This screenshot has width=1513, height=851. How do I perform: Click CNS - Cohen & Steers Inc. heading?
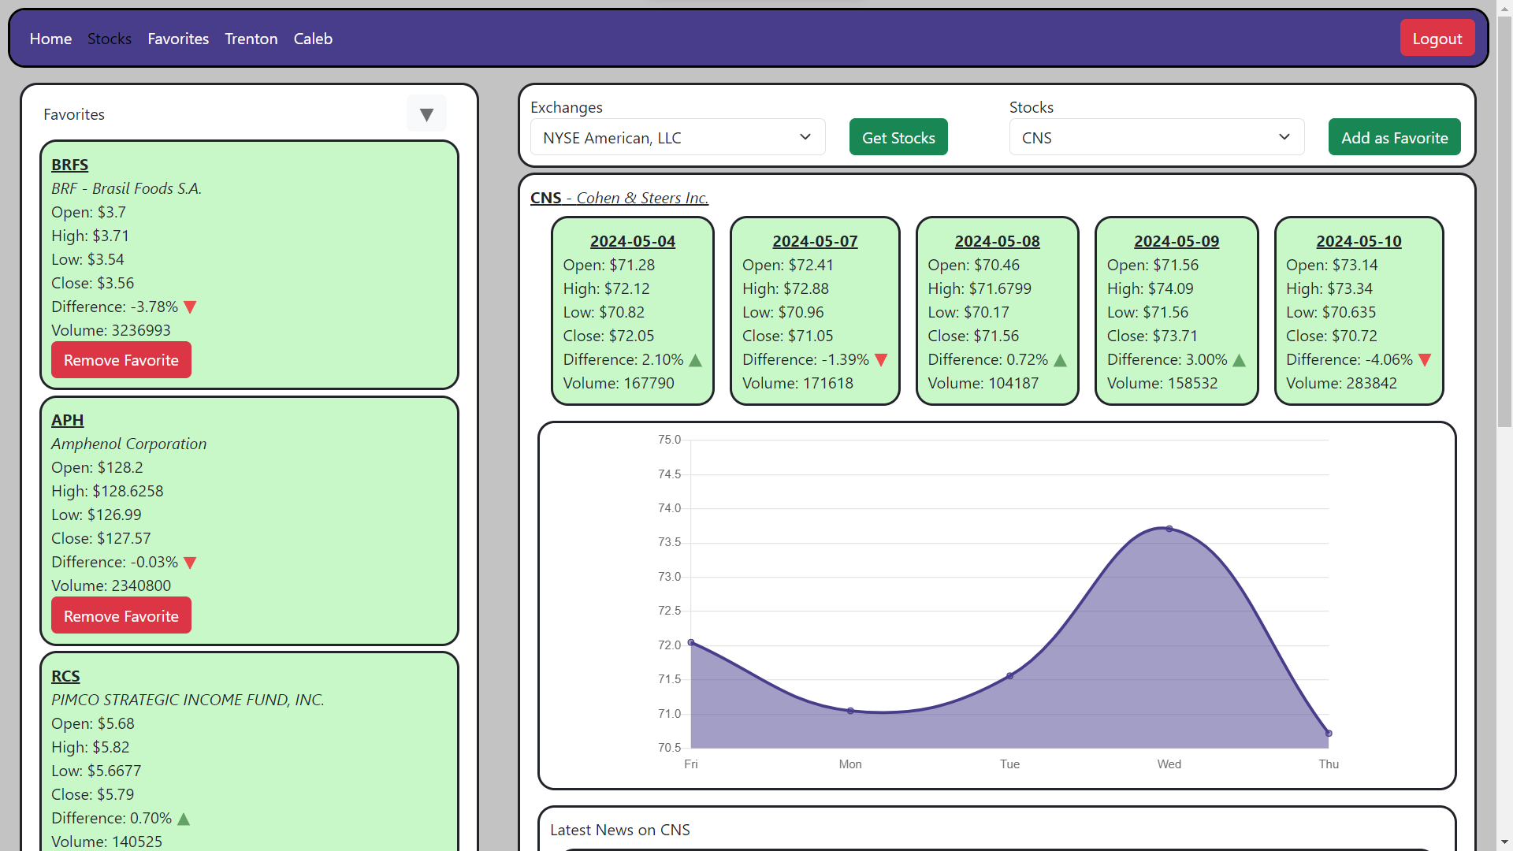pos(619,198)
